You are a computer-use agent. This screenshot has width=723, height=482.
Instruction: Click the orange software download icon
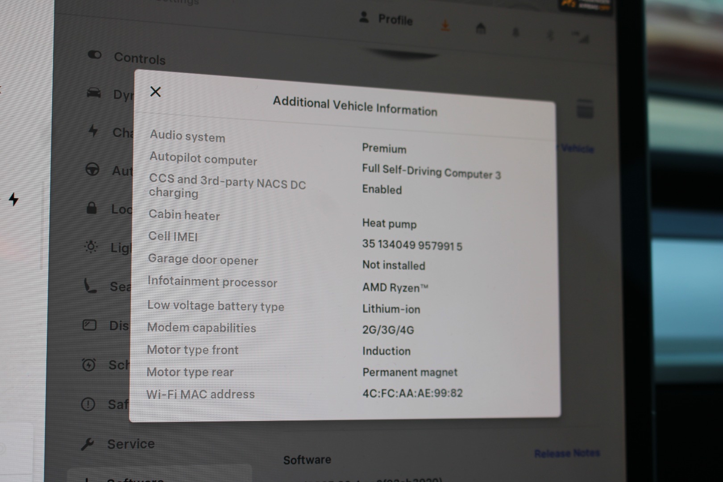tap(445, 25)
